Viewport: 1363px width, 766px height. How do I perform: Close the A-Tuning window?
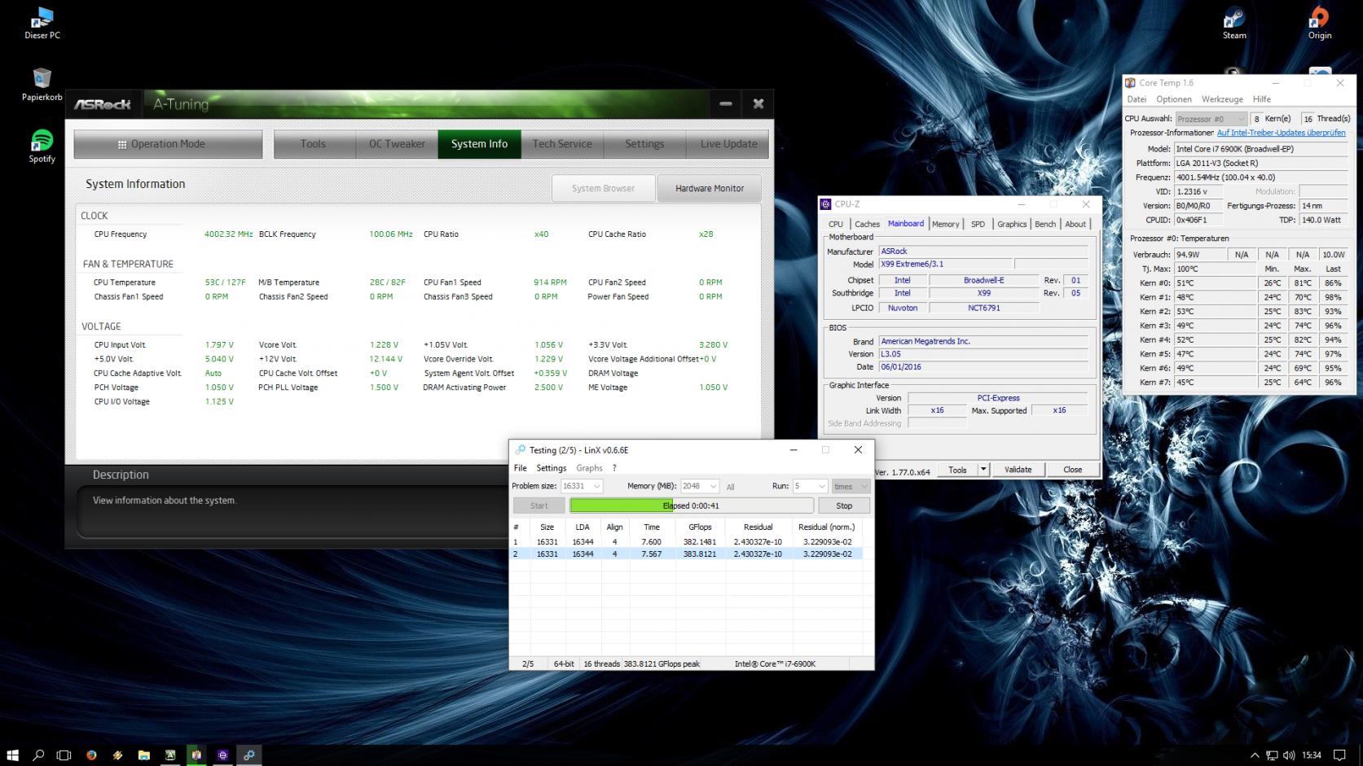tap(758, 103)
